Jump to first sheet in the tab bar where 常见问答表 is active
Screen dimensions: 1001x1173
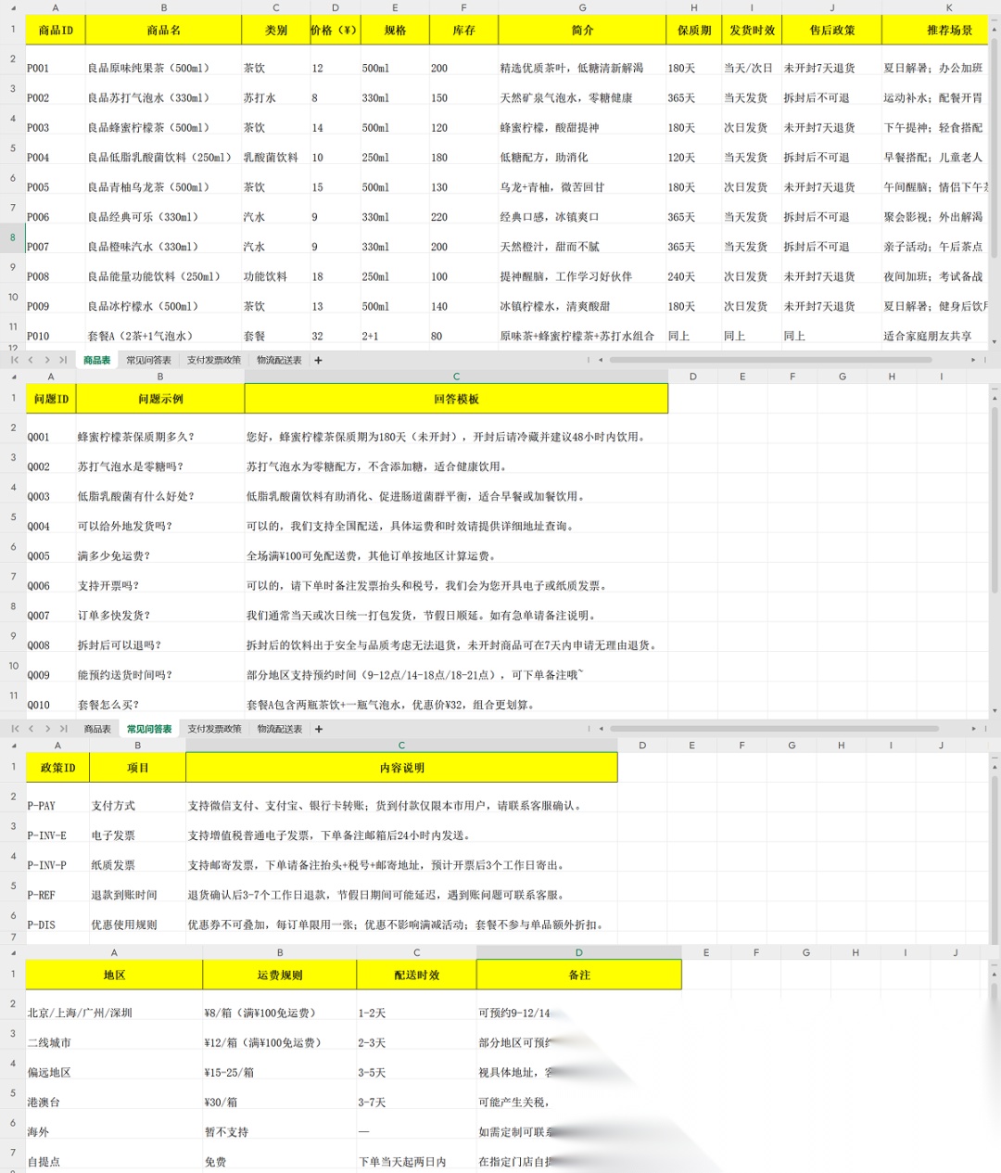15,729
